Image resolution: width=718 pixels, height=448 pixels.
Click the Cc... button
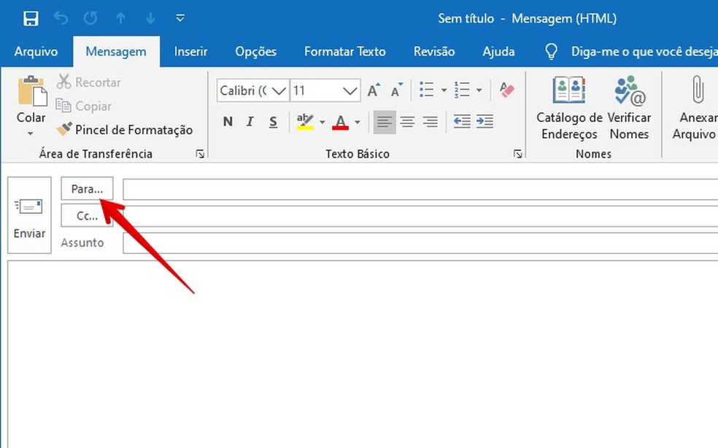tap(87, 216)
